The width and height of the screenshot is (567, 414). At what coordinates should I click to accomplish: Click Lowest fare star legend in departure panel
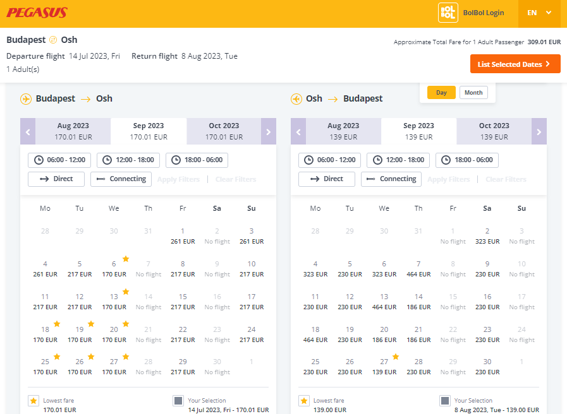(34, 401)
